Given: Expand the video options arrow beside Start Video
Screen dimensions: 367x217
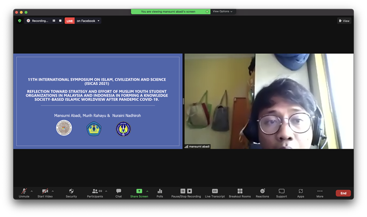Looking at the screenshot, I should click(x=53, y=191).
